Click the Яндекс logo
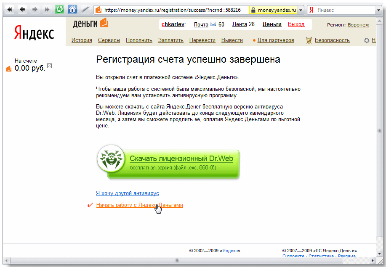The image size is (386, 267). [x=34, y=33]
